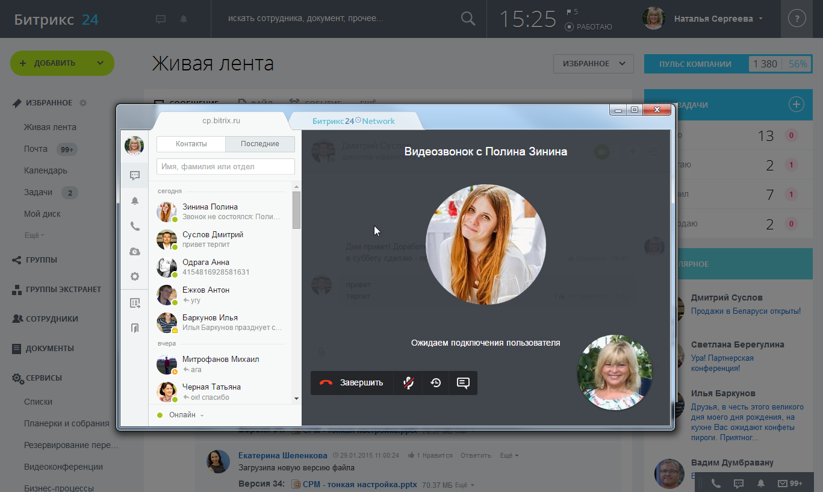Viewport: 823px width, 492px height.
Task: Mute the microphone in the call
Action: (x=408, y=383)
